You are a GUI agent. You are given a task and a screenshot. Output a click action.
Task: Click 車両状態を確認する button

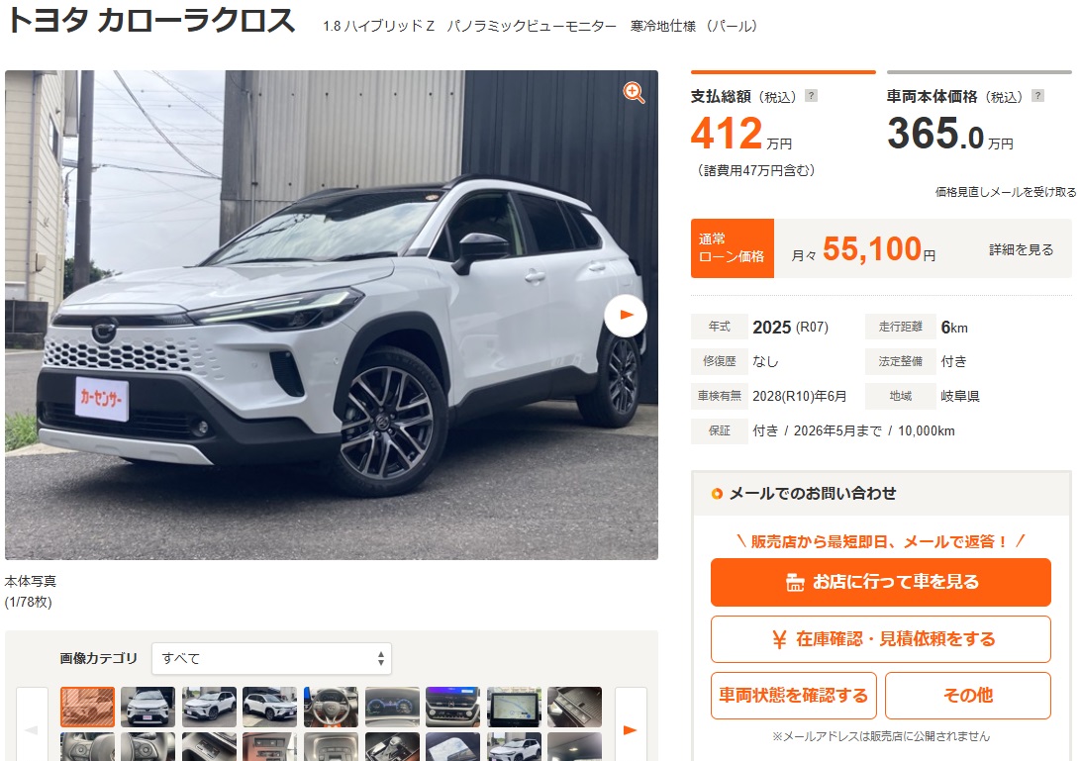click(794, 696)
